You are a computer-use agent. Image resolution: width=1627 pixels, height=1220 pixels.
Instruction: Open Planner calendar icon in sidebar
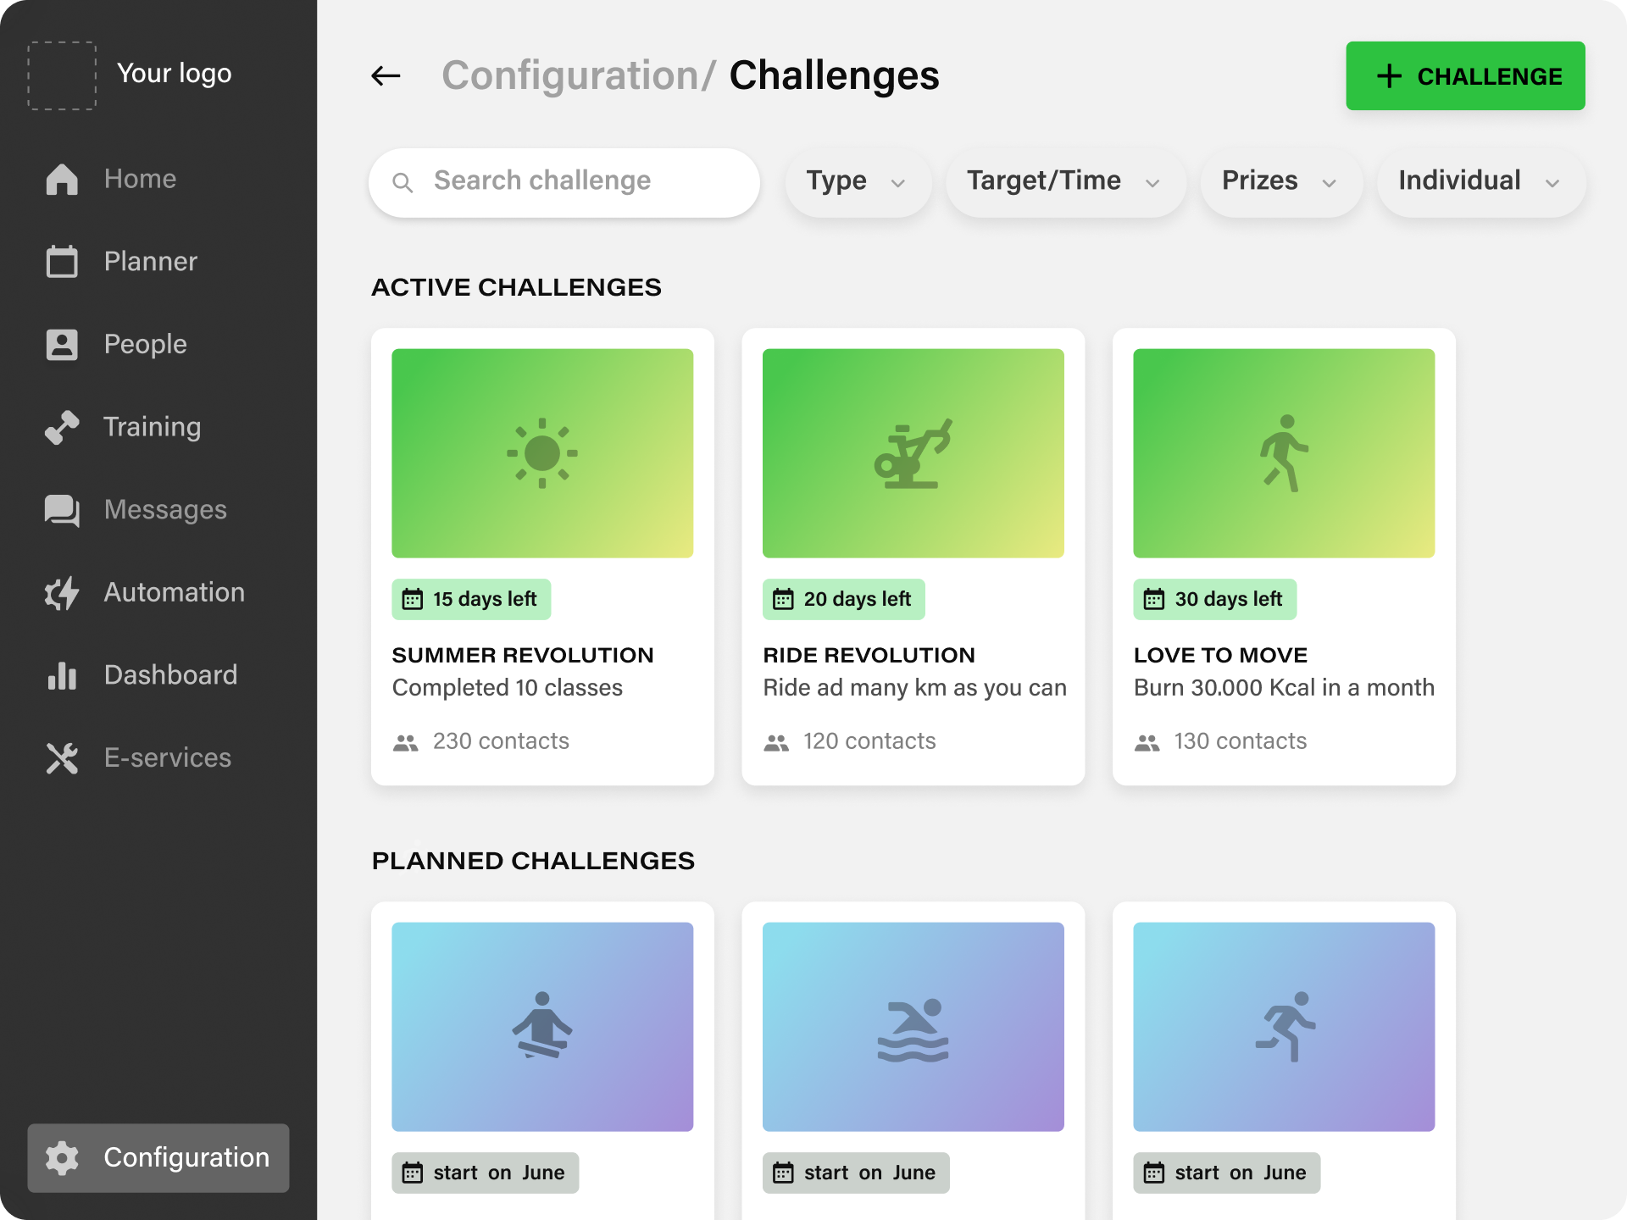tap(62, 262)
